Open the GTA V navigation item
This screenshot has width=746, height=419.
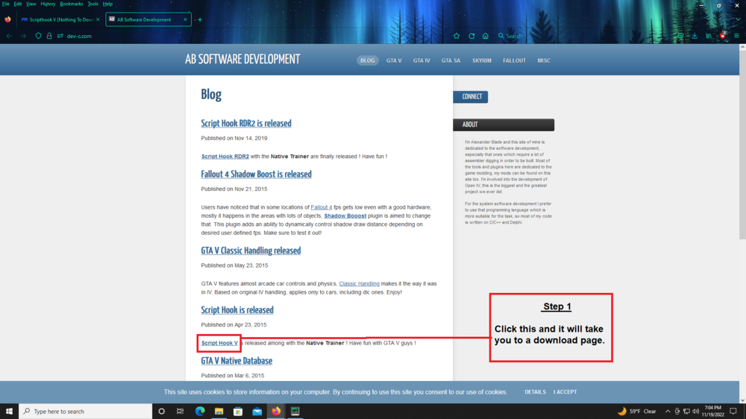(x=394, y=60)
